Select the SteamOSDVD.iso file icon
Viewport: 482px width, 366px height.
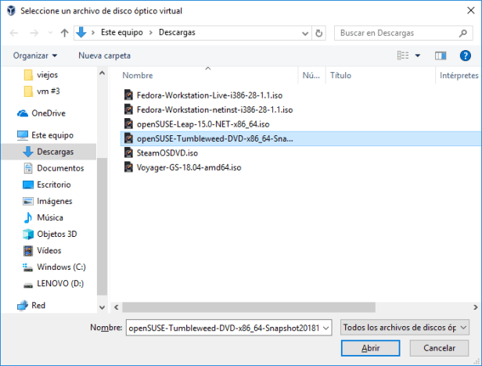click(x=130, y=152)
